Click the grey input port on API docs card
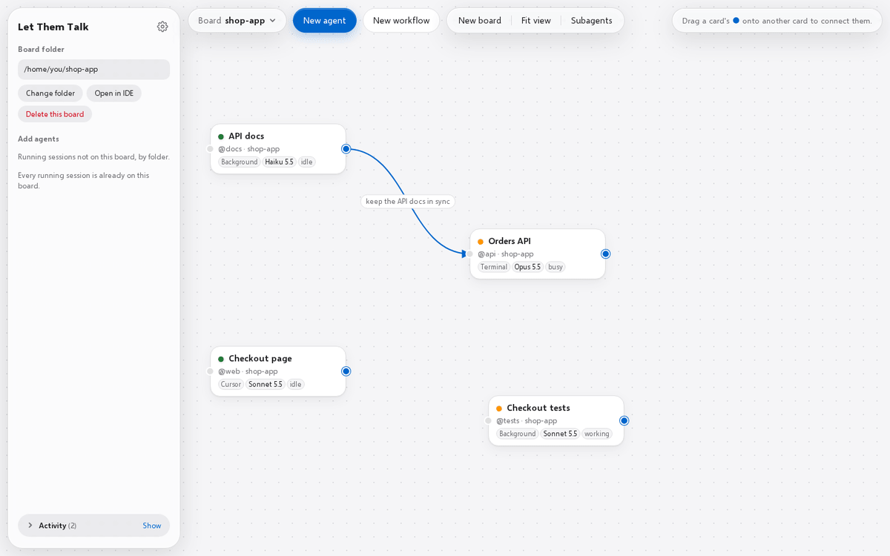Viewport: 890px width, 556px height. click(x=210, y=149)
